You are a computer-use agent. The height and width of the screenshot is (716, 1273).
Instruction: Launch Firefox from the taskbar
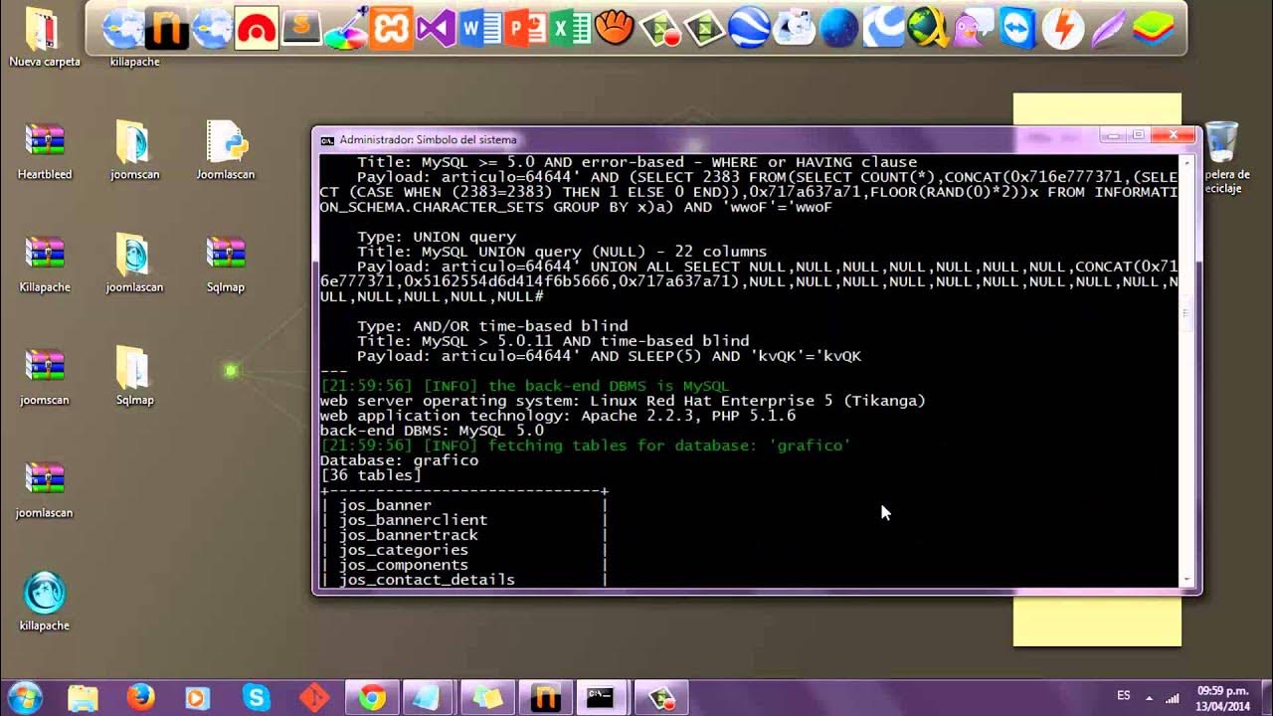tap(141, 698)
